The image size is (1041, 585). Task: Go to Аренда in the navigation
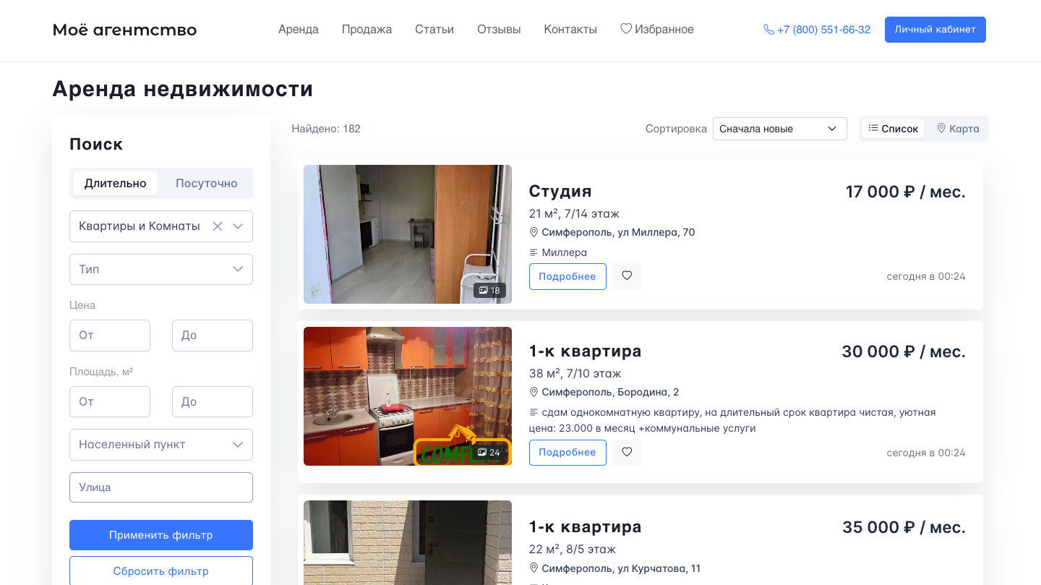coord(299,30)
